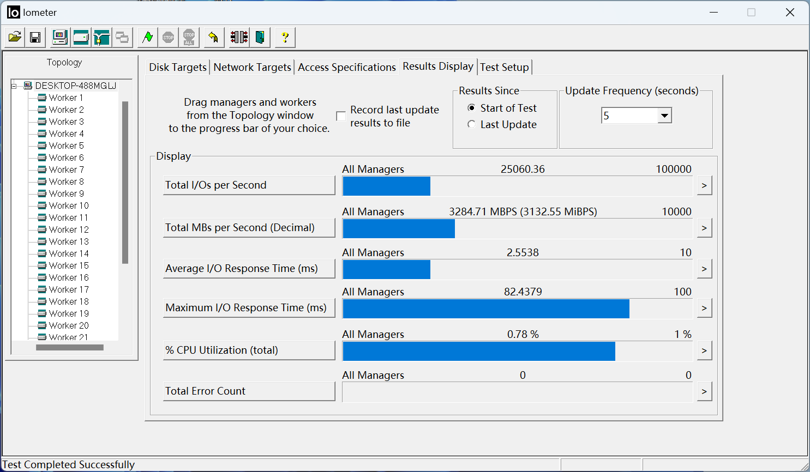Click Test Completed Successfully status text
810x472 pixels.
(69, 464)
